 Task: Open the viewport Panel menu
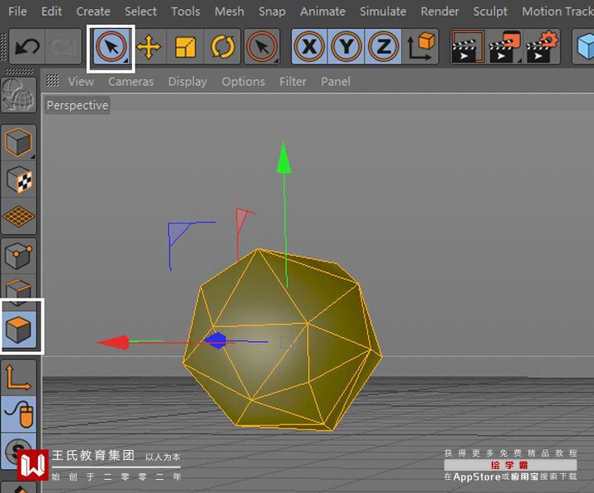[x=335, y=82]
